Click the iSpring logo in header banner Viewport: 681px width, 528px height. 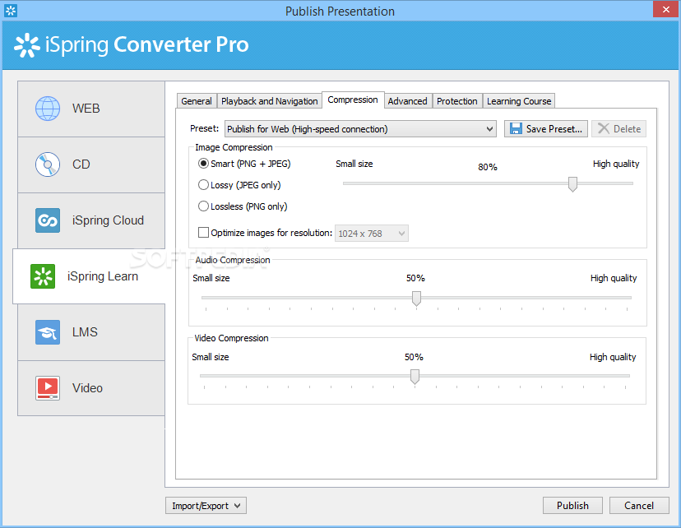pyautogui.click(x=27, y=45)
